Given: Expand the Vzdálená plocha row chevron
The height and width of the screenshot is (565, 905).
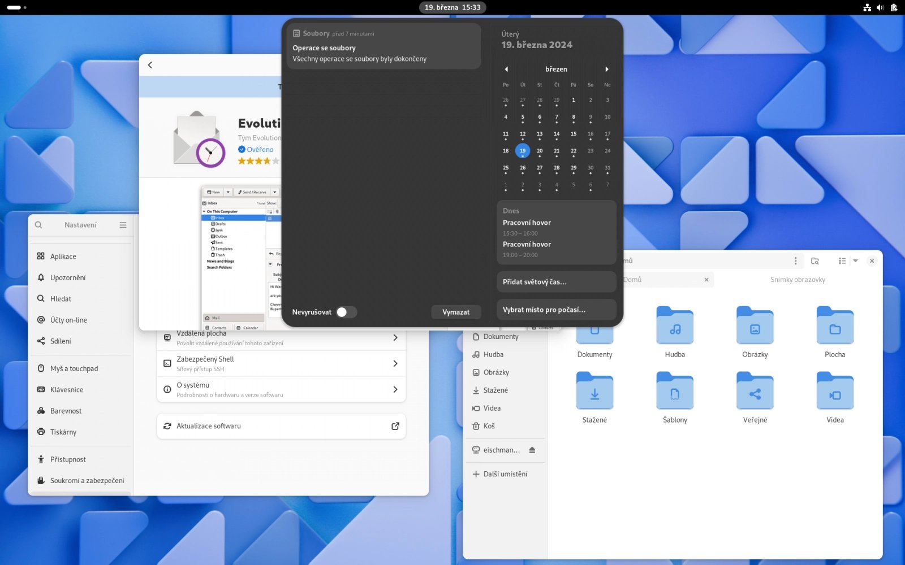Looking at the screenshot, I should (x=395, y=337).
